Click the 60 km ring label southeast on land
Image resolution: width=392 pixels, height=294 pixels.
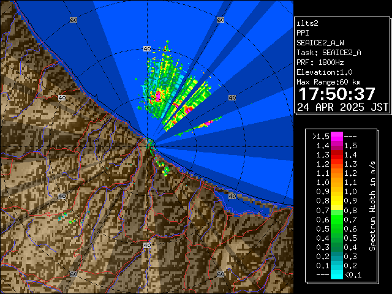[x=221, y=274]
